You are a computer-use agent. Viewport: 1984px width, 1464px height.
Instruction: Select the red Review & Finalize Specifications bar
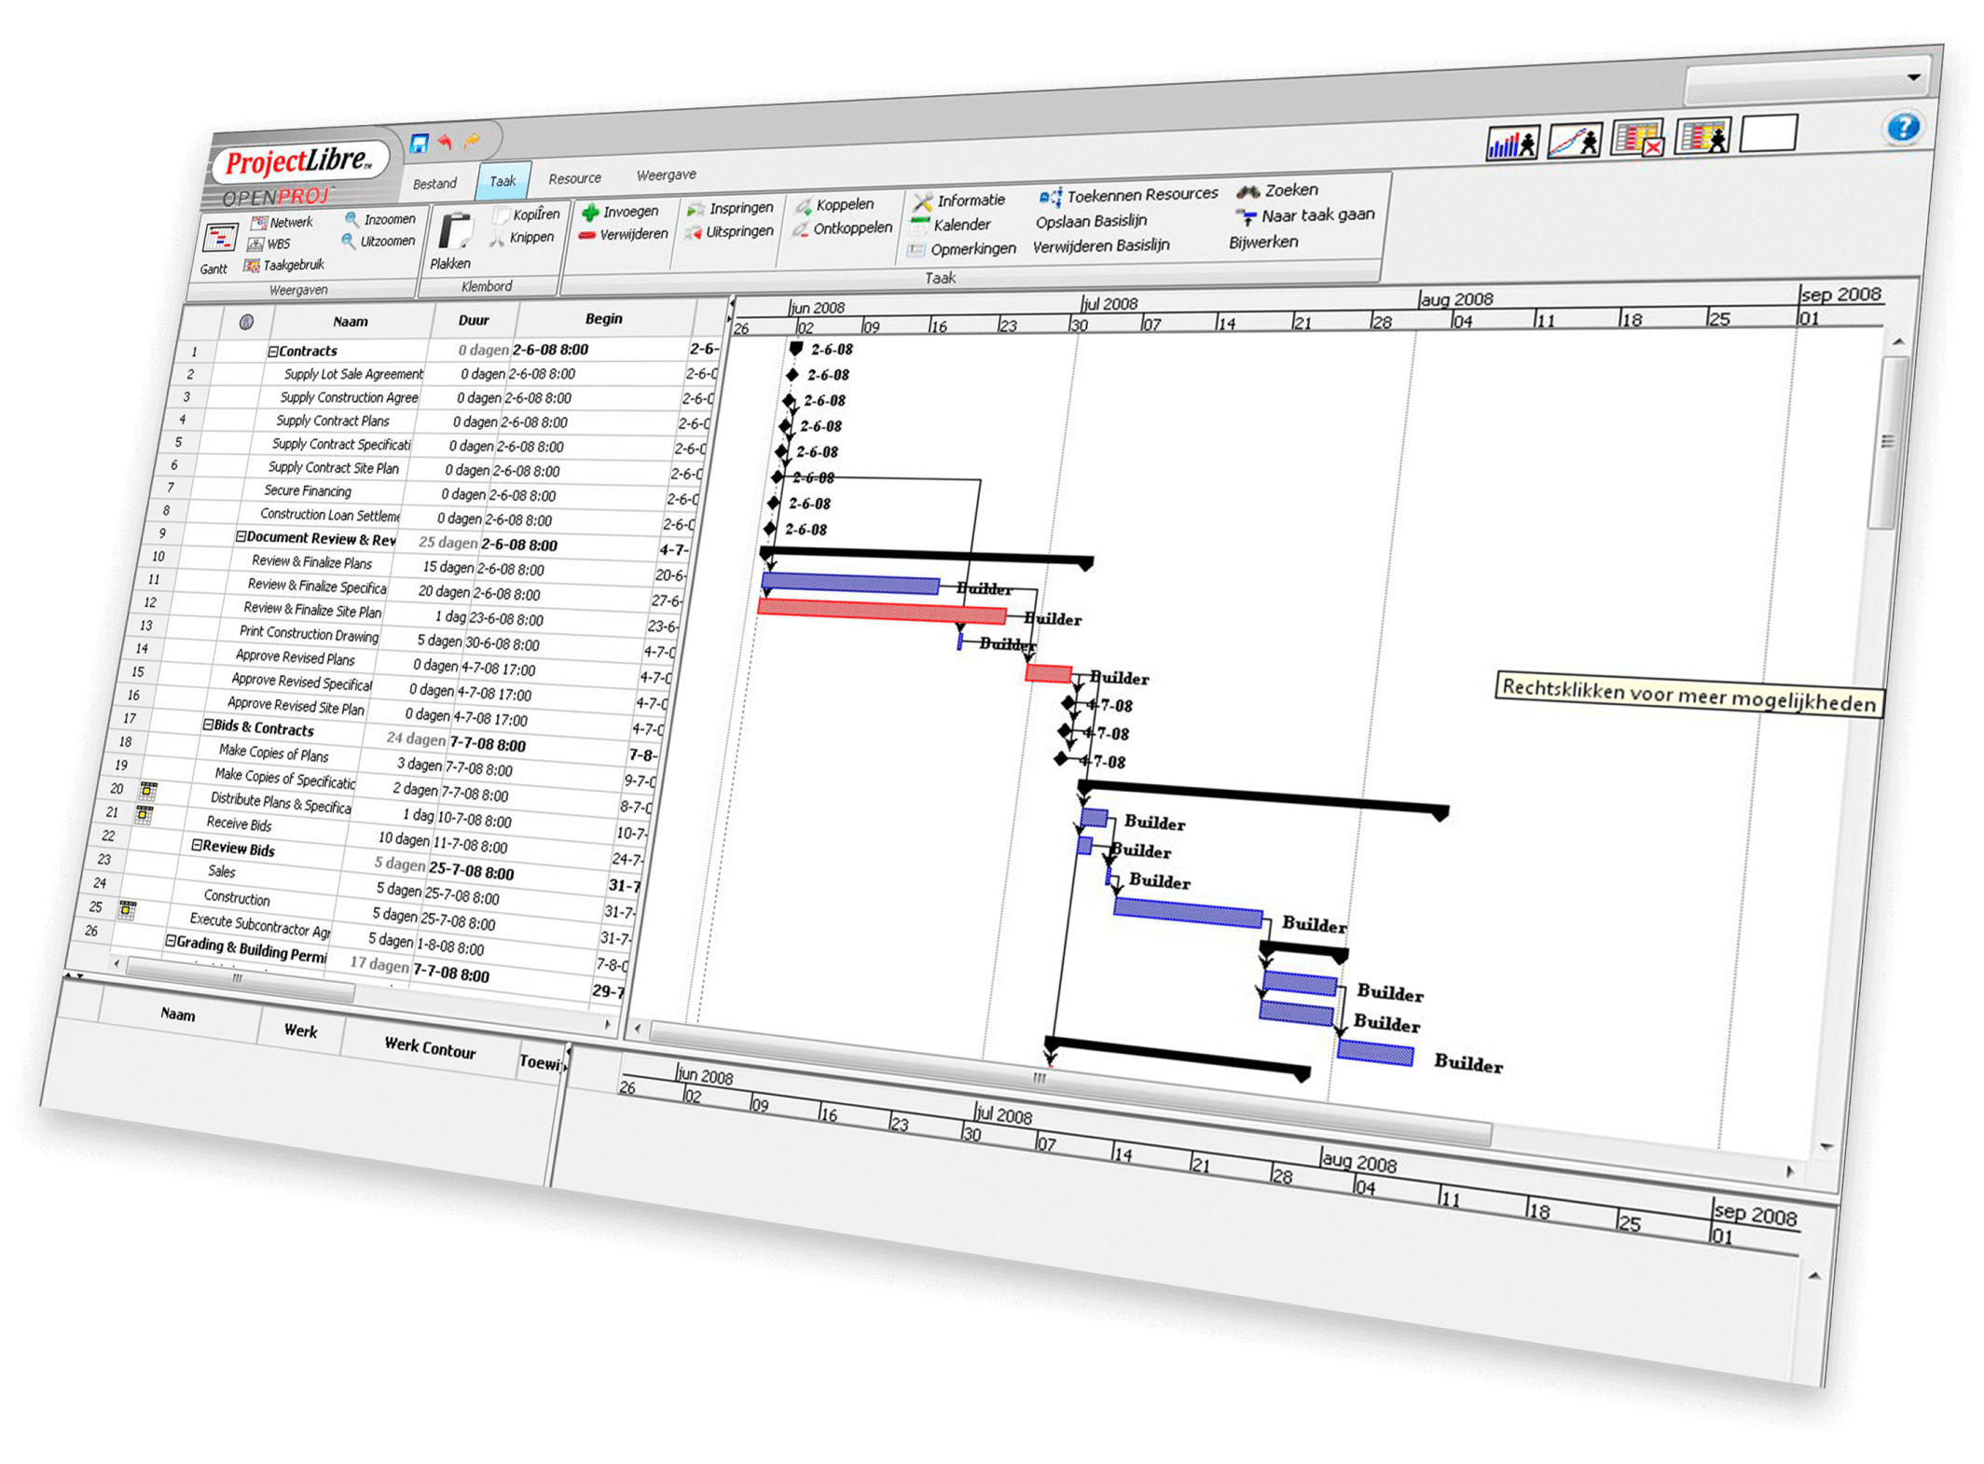pos(881,612)
